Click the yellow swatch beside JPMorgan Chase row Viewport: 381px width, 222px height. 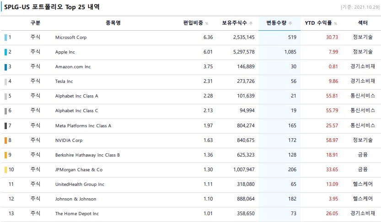tap(5, 170)
